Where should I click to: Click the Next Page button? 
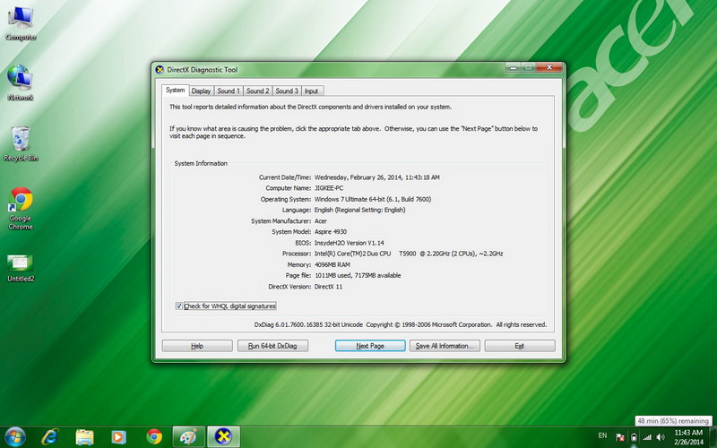[x=370, y=346]
